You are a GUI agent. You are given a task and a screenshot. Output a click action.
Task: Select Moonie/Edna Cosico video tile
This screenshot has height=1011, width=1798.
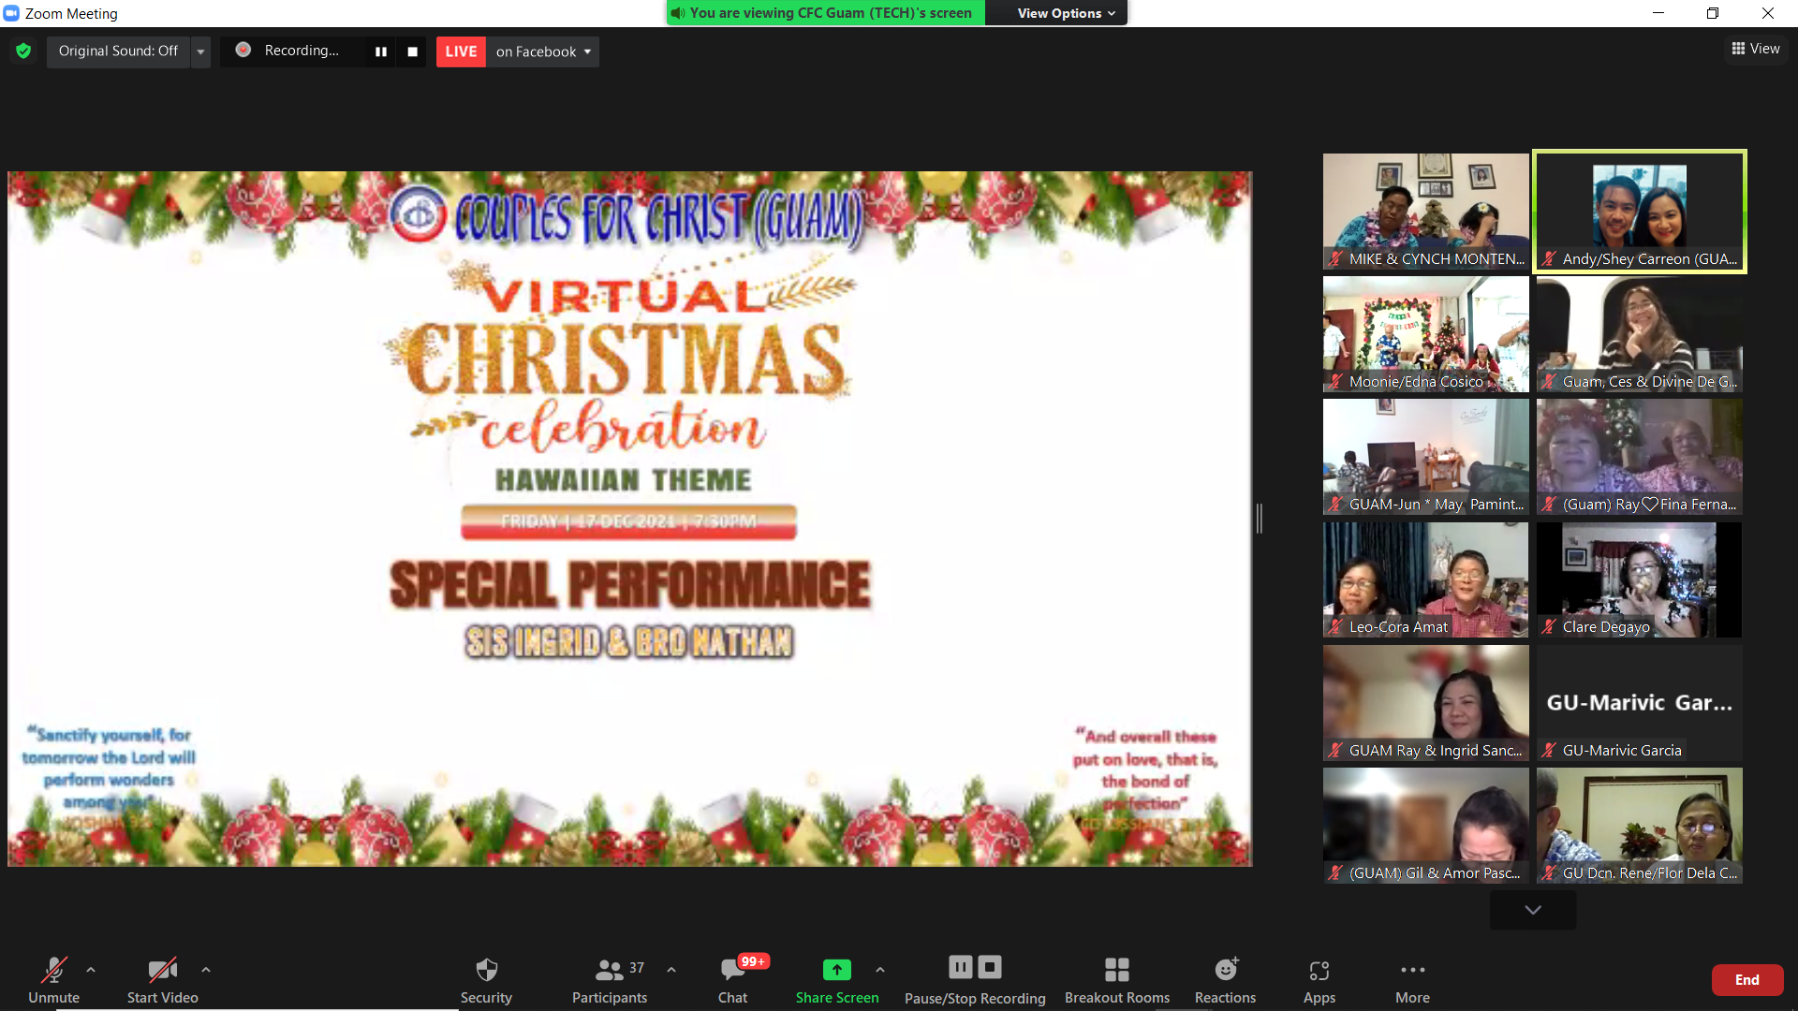(1425, 334)
